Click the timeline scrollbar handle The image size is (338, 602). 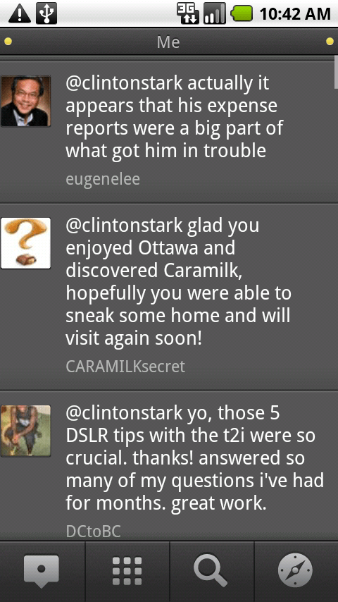(x=336, y=72)
